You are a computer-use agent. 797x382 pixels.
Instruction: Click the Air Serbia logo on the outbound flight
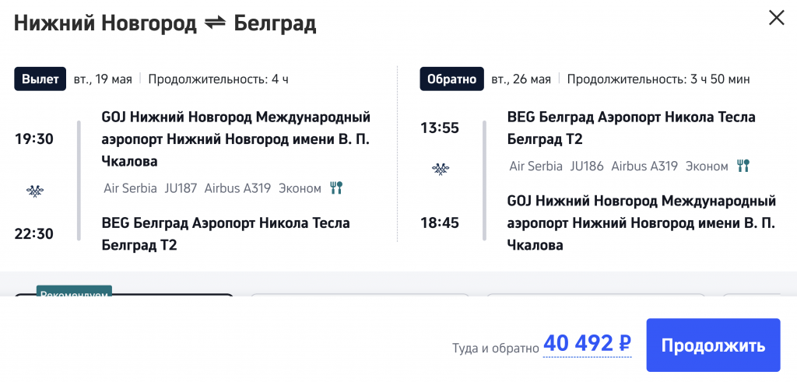34,189
